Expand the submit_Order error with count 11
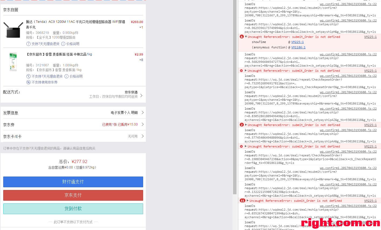This screenshot has width=381, height=230. pos(248,201)
